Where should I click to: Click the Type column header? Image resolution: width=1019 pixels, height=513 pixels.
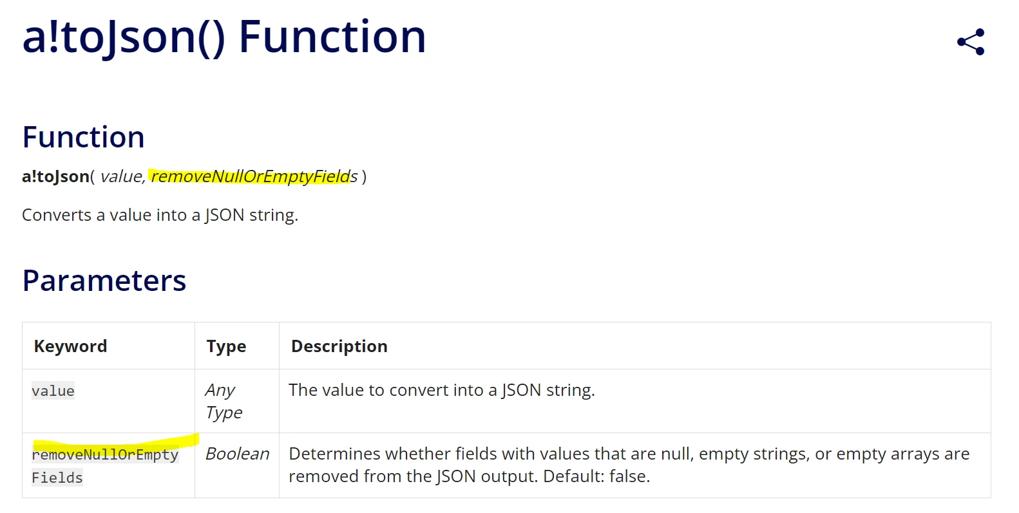[x=226, y=346]
